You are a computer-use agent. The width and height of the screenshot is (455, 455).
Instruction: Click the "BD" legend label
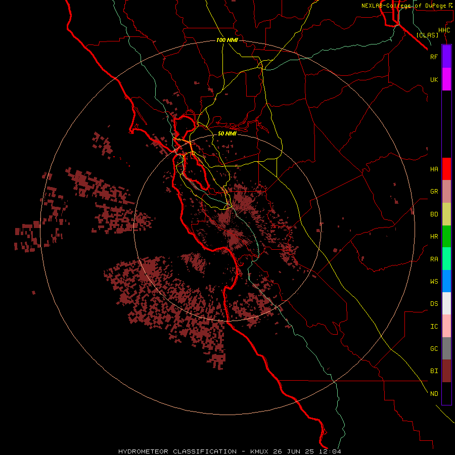pyautogui.click(x=434, y=214)
